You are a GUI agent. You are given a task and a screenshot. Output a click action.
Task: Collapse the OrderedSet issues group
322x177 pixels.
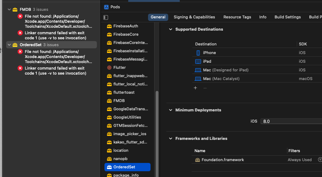click(x=9, y=45)
